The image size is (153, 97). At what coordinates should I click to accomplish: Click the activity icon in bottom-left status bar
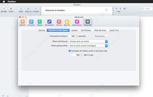(x=3, y=96)
